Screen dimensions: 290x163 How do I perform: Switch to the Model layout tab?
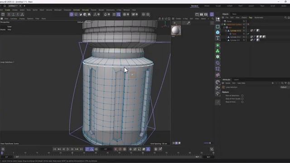207,6
